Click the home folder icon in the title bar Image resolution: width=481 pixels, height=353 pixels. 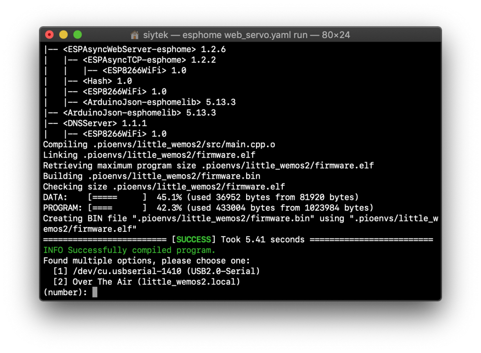click(134, 35)
